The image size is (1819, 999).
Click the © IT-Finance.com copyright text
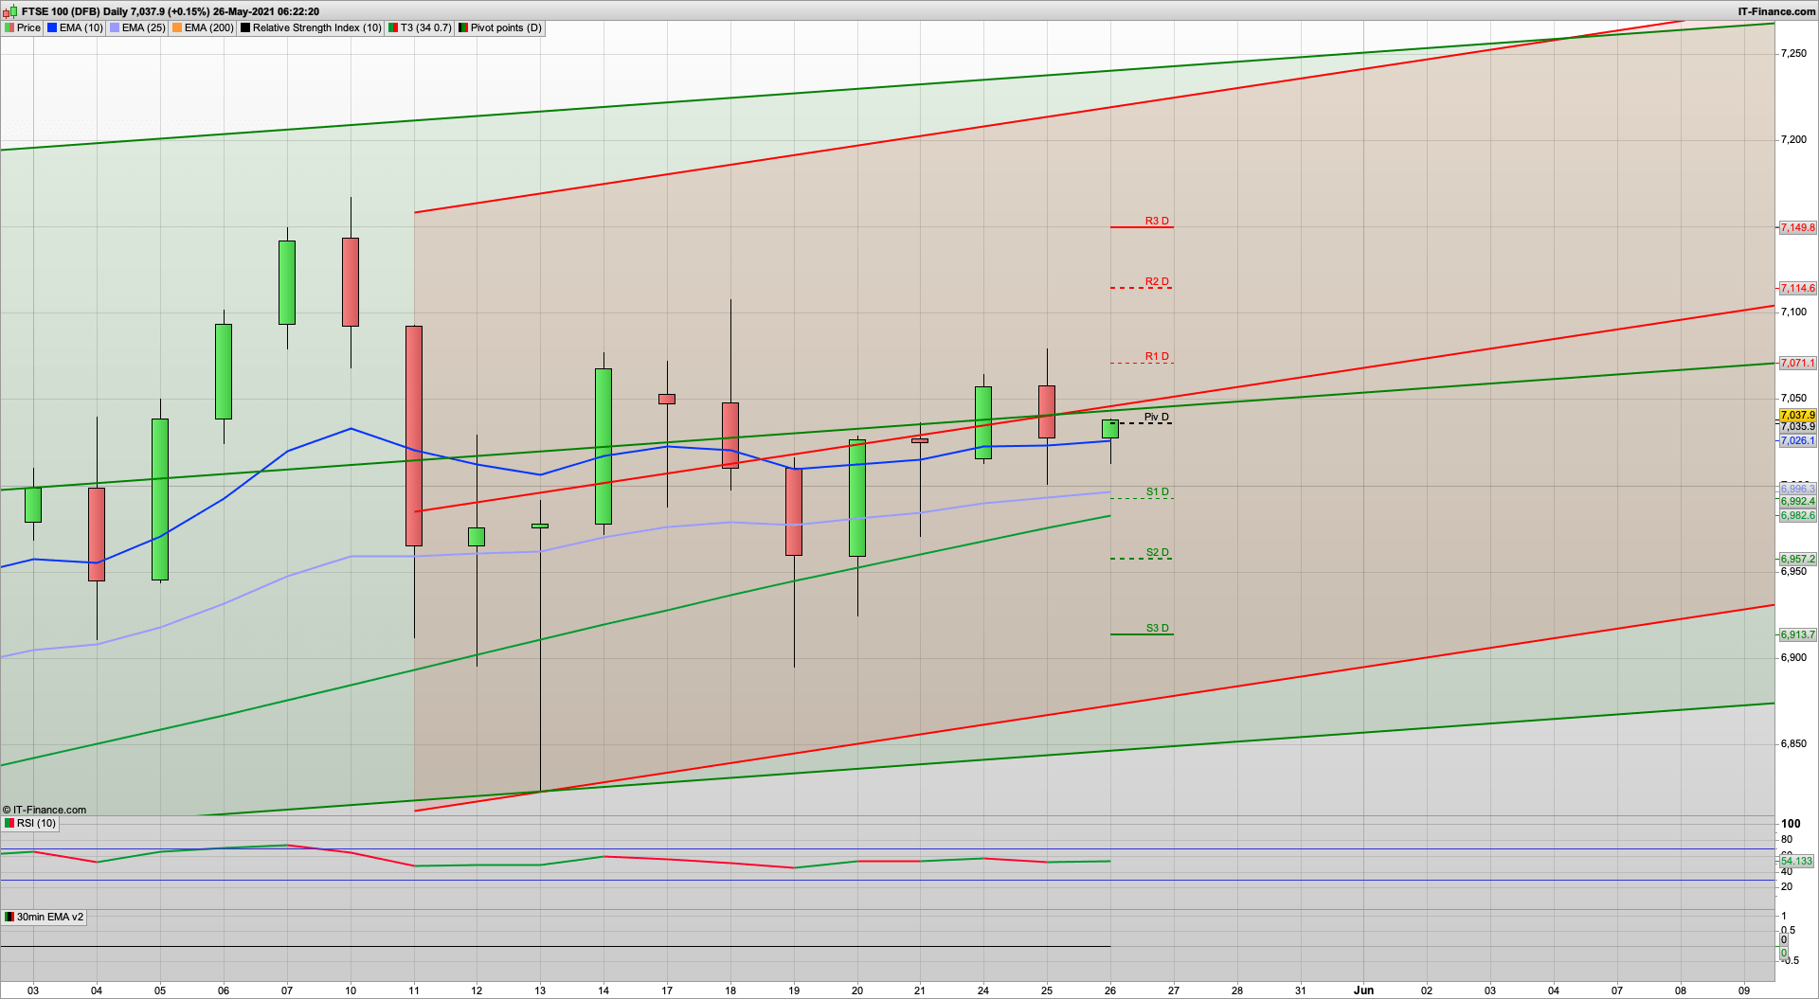point(44,810)
